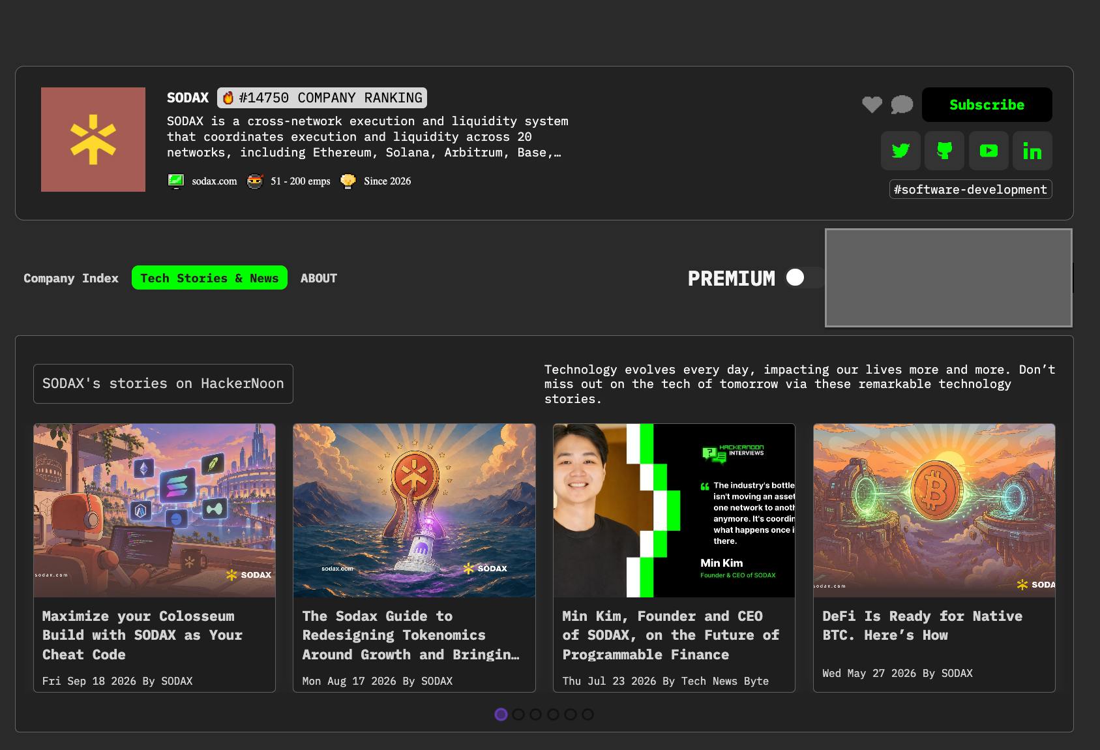Open the Min Kim interview thumbnail
The width and height of the screenshot is (1100, 750).
click(x=674, y=511)
